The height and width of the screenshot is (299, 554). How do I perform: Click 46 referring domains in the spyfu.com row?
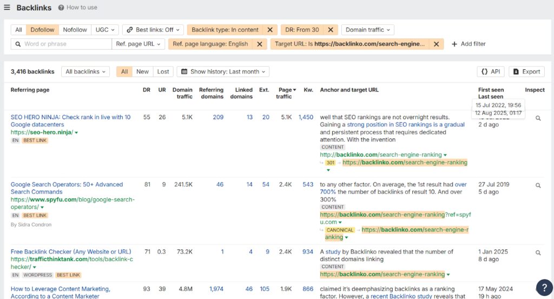point(220,184)
